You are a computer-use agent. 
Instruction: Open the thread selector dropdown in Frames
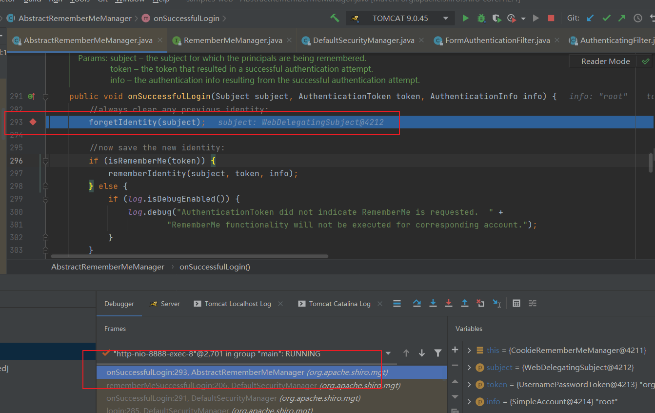pos(388,353)
